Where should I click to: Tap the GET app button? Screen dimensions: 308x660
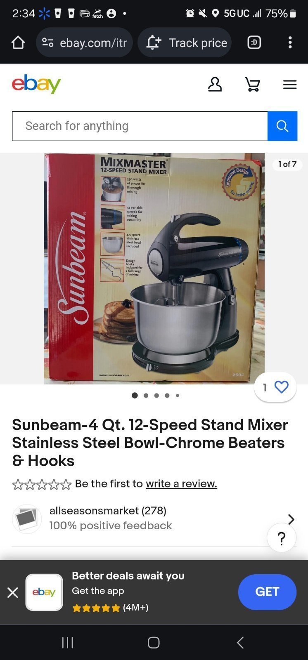click(267, 592)
